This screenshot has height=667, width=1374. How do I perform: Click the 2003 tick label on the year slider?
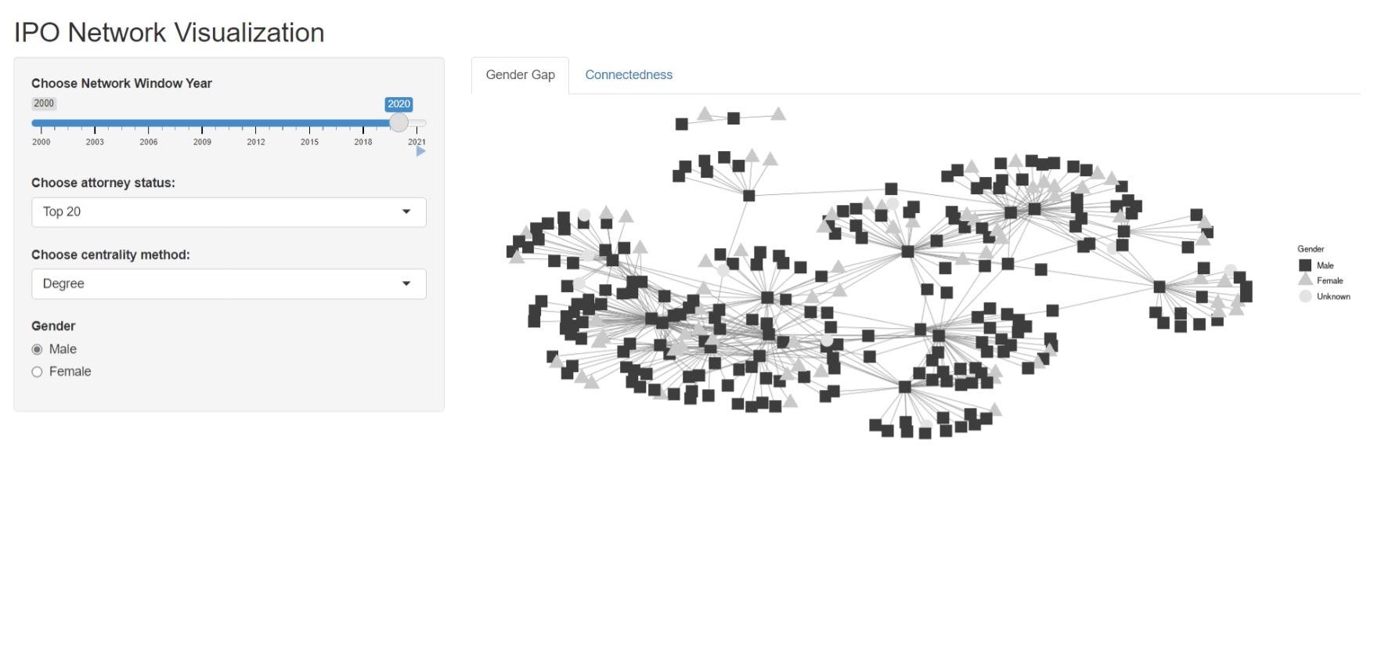pyautogui.click(x=95, y=142)
